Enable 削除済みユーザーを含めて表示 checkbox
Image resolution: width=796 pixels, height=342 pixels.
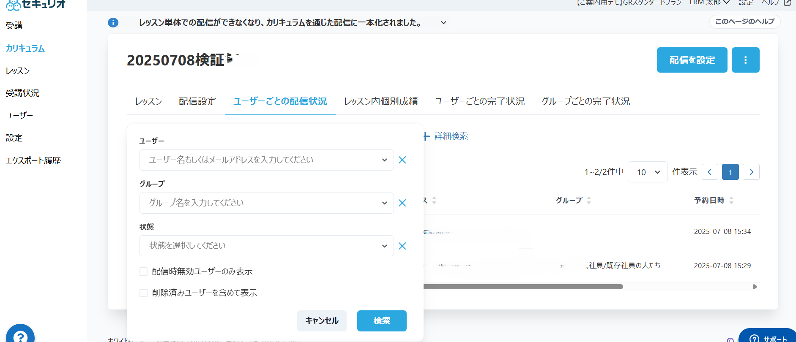click(144, 293)
